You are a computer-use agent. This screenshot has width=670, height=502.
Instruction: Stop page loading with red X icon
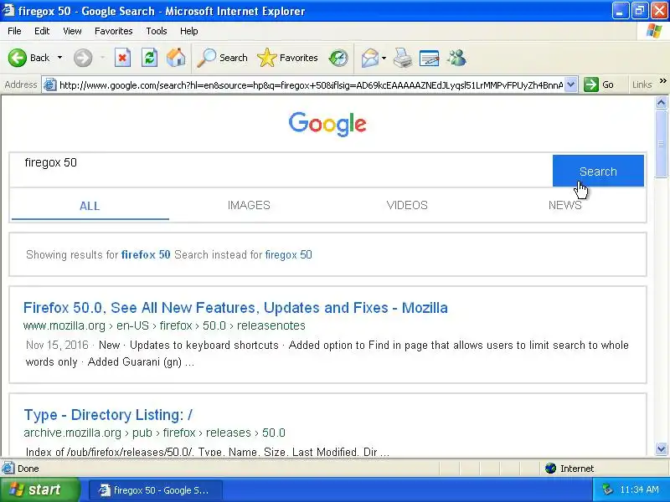(x=122, y=58)
